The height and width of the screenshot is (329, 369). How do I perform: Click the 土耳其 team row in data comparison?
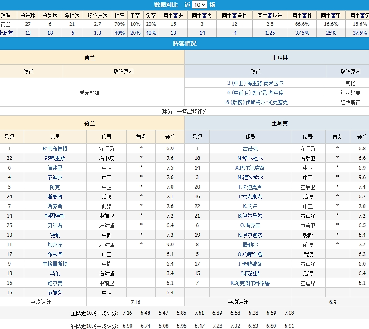coord(6,33)
